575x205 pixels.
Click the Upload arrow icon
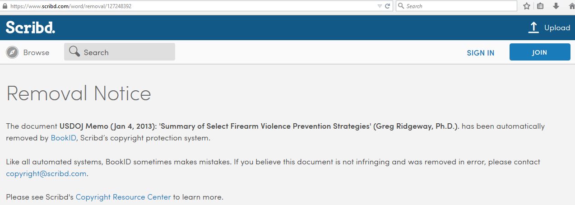click(533, 28)
